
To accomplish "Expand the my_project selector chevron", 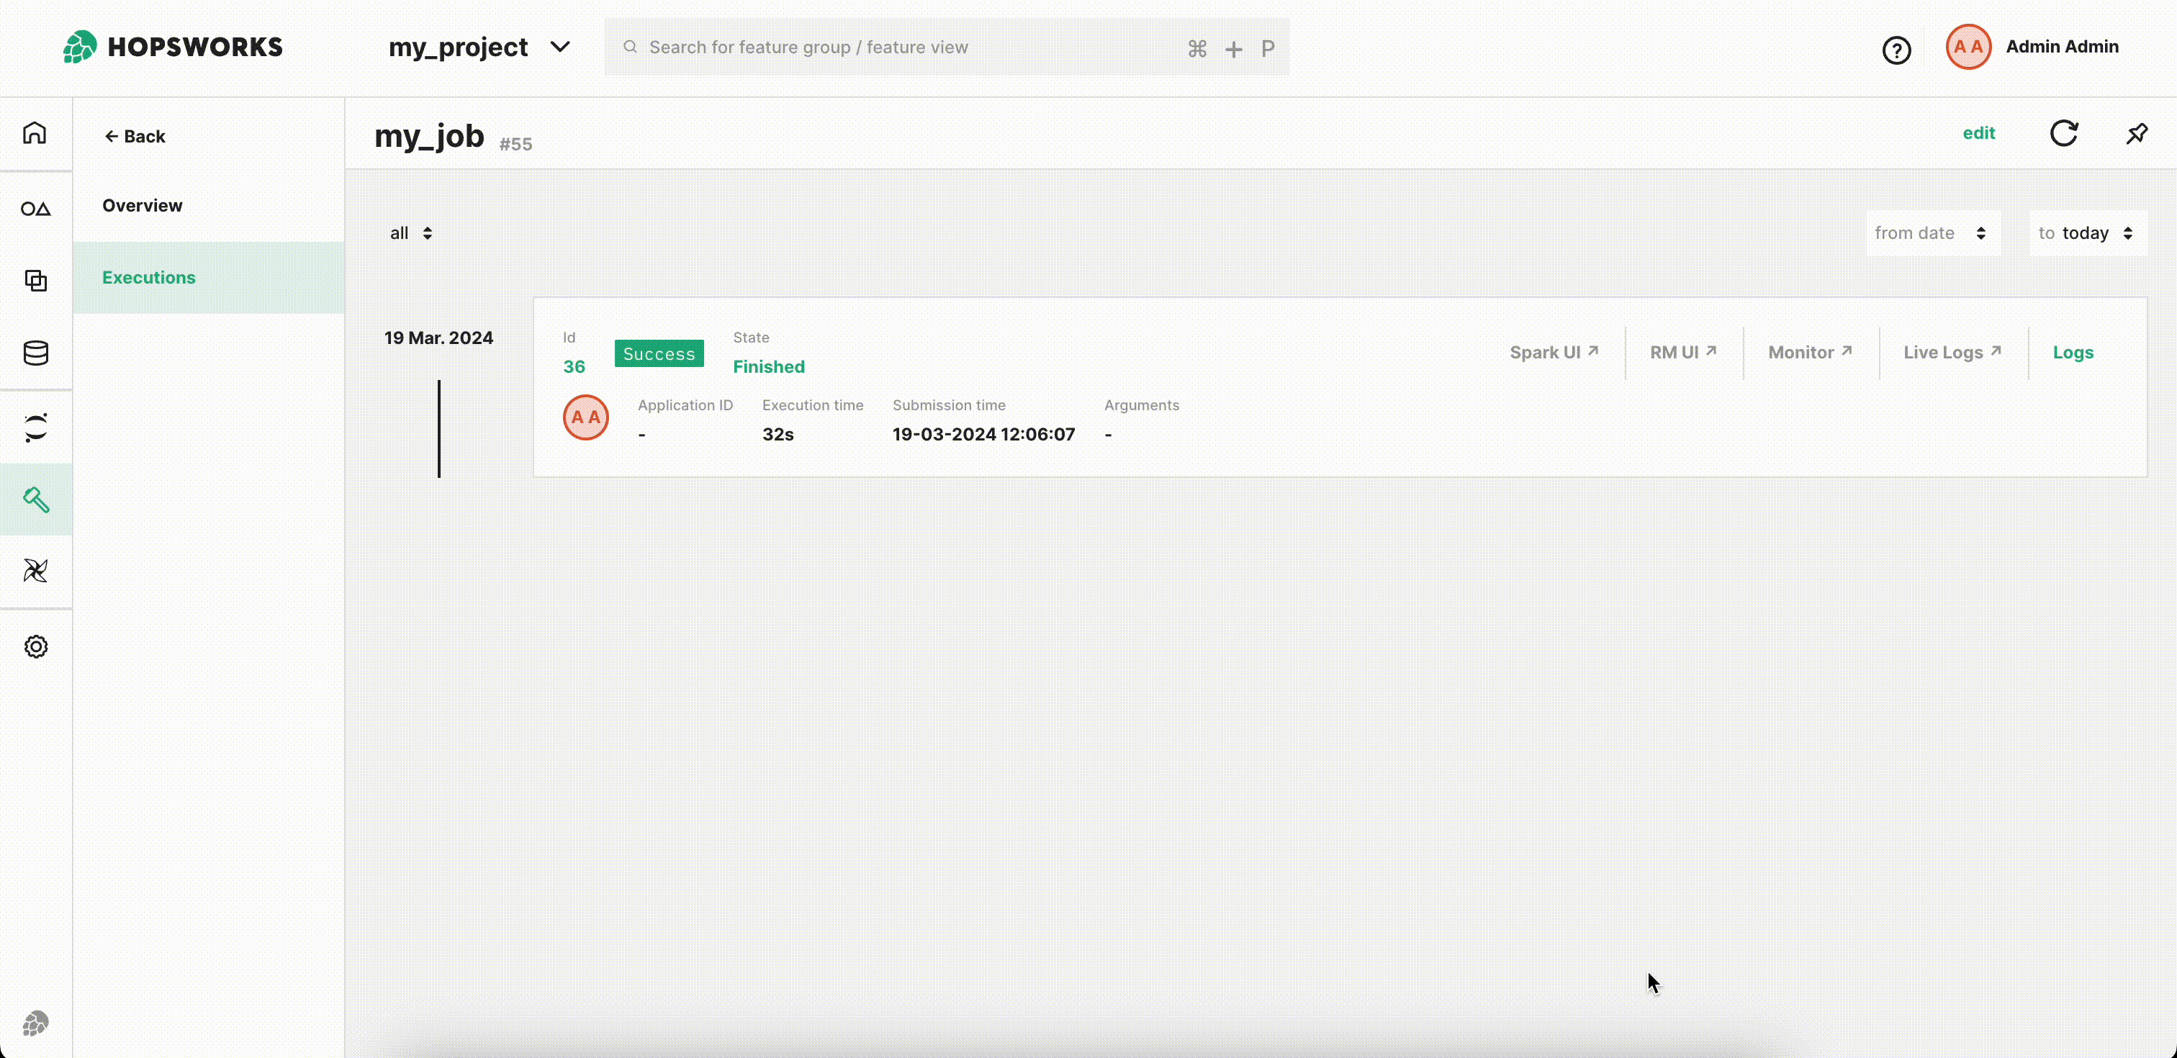I will click(560, 48).
